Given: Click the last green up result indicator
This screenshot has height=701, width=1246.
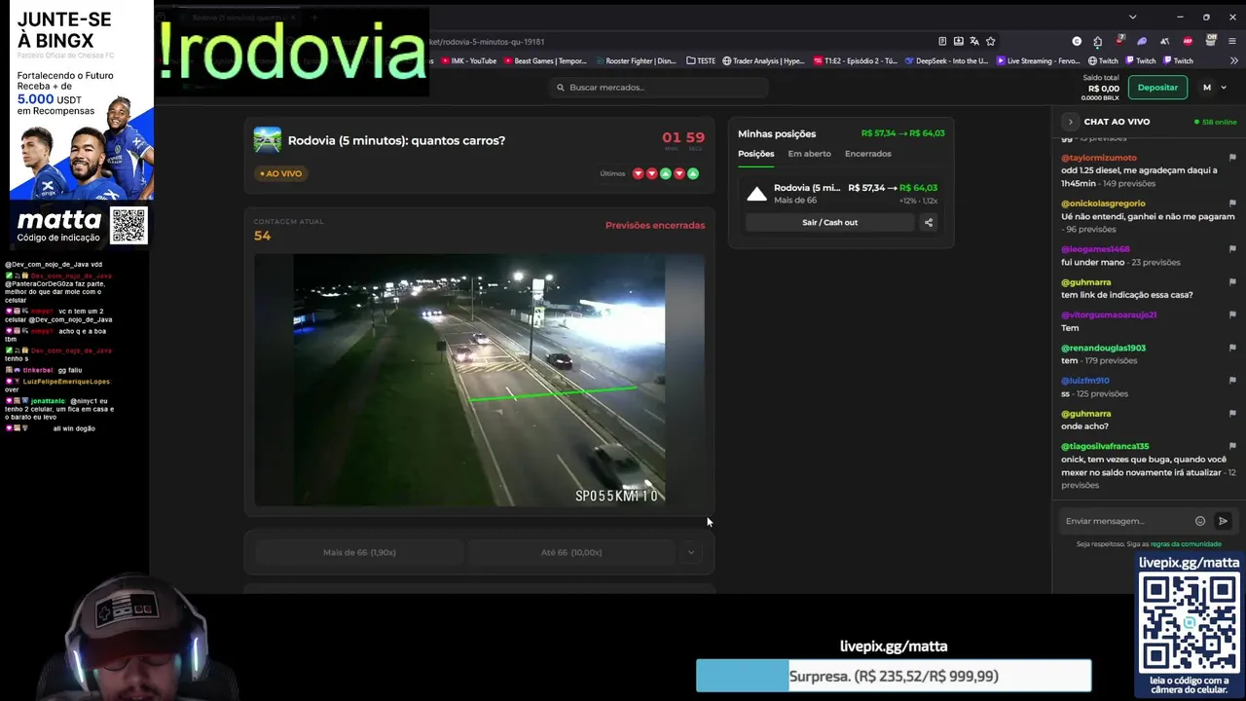Looking at the screenshot, I should coord(693,173).
